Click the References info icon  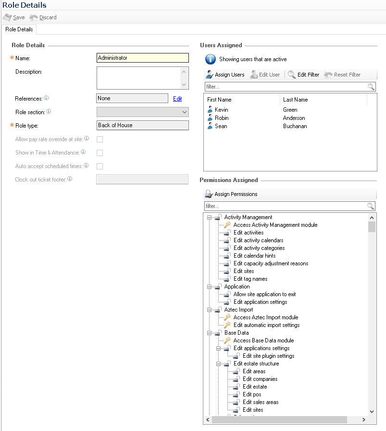coord(47,98)
